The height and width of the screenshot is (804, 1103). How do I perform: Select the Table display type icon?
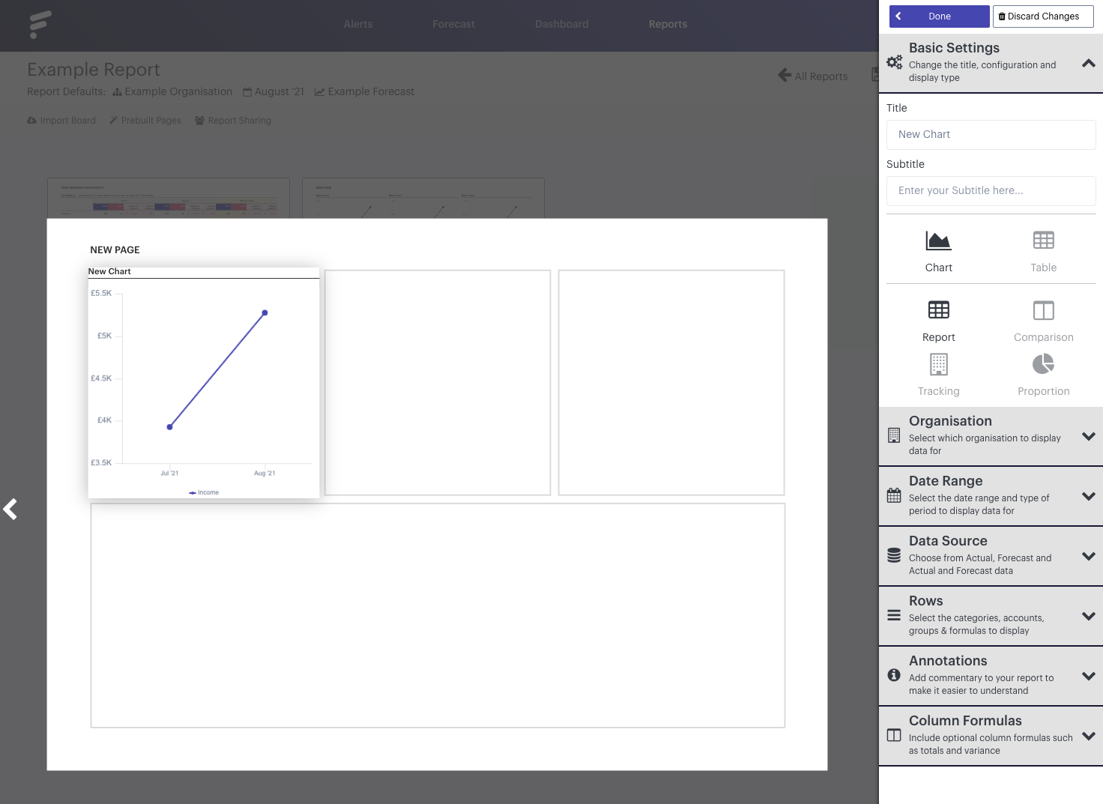point(1043,240)
